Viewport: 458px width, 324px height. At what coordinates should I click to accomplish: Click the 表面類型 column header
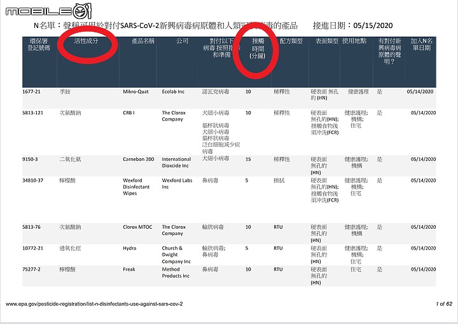click(326, 41)
